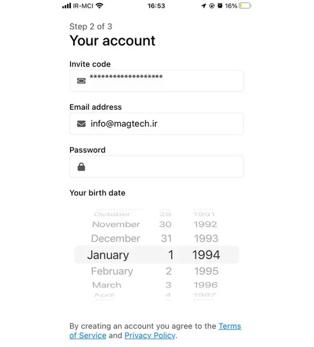Tap the location arrow status icon
This screenshot has height=347, width=314.
click(x=203, y=6)
